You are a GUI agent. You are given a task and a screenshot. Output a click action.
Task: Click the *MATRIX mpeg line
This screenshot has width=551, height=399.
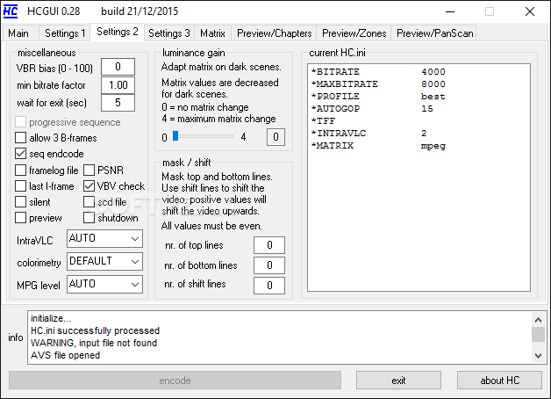tap(378, 146)
